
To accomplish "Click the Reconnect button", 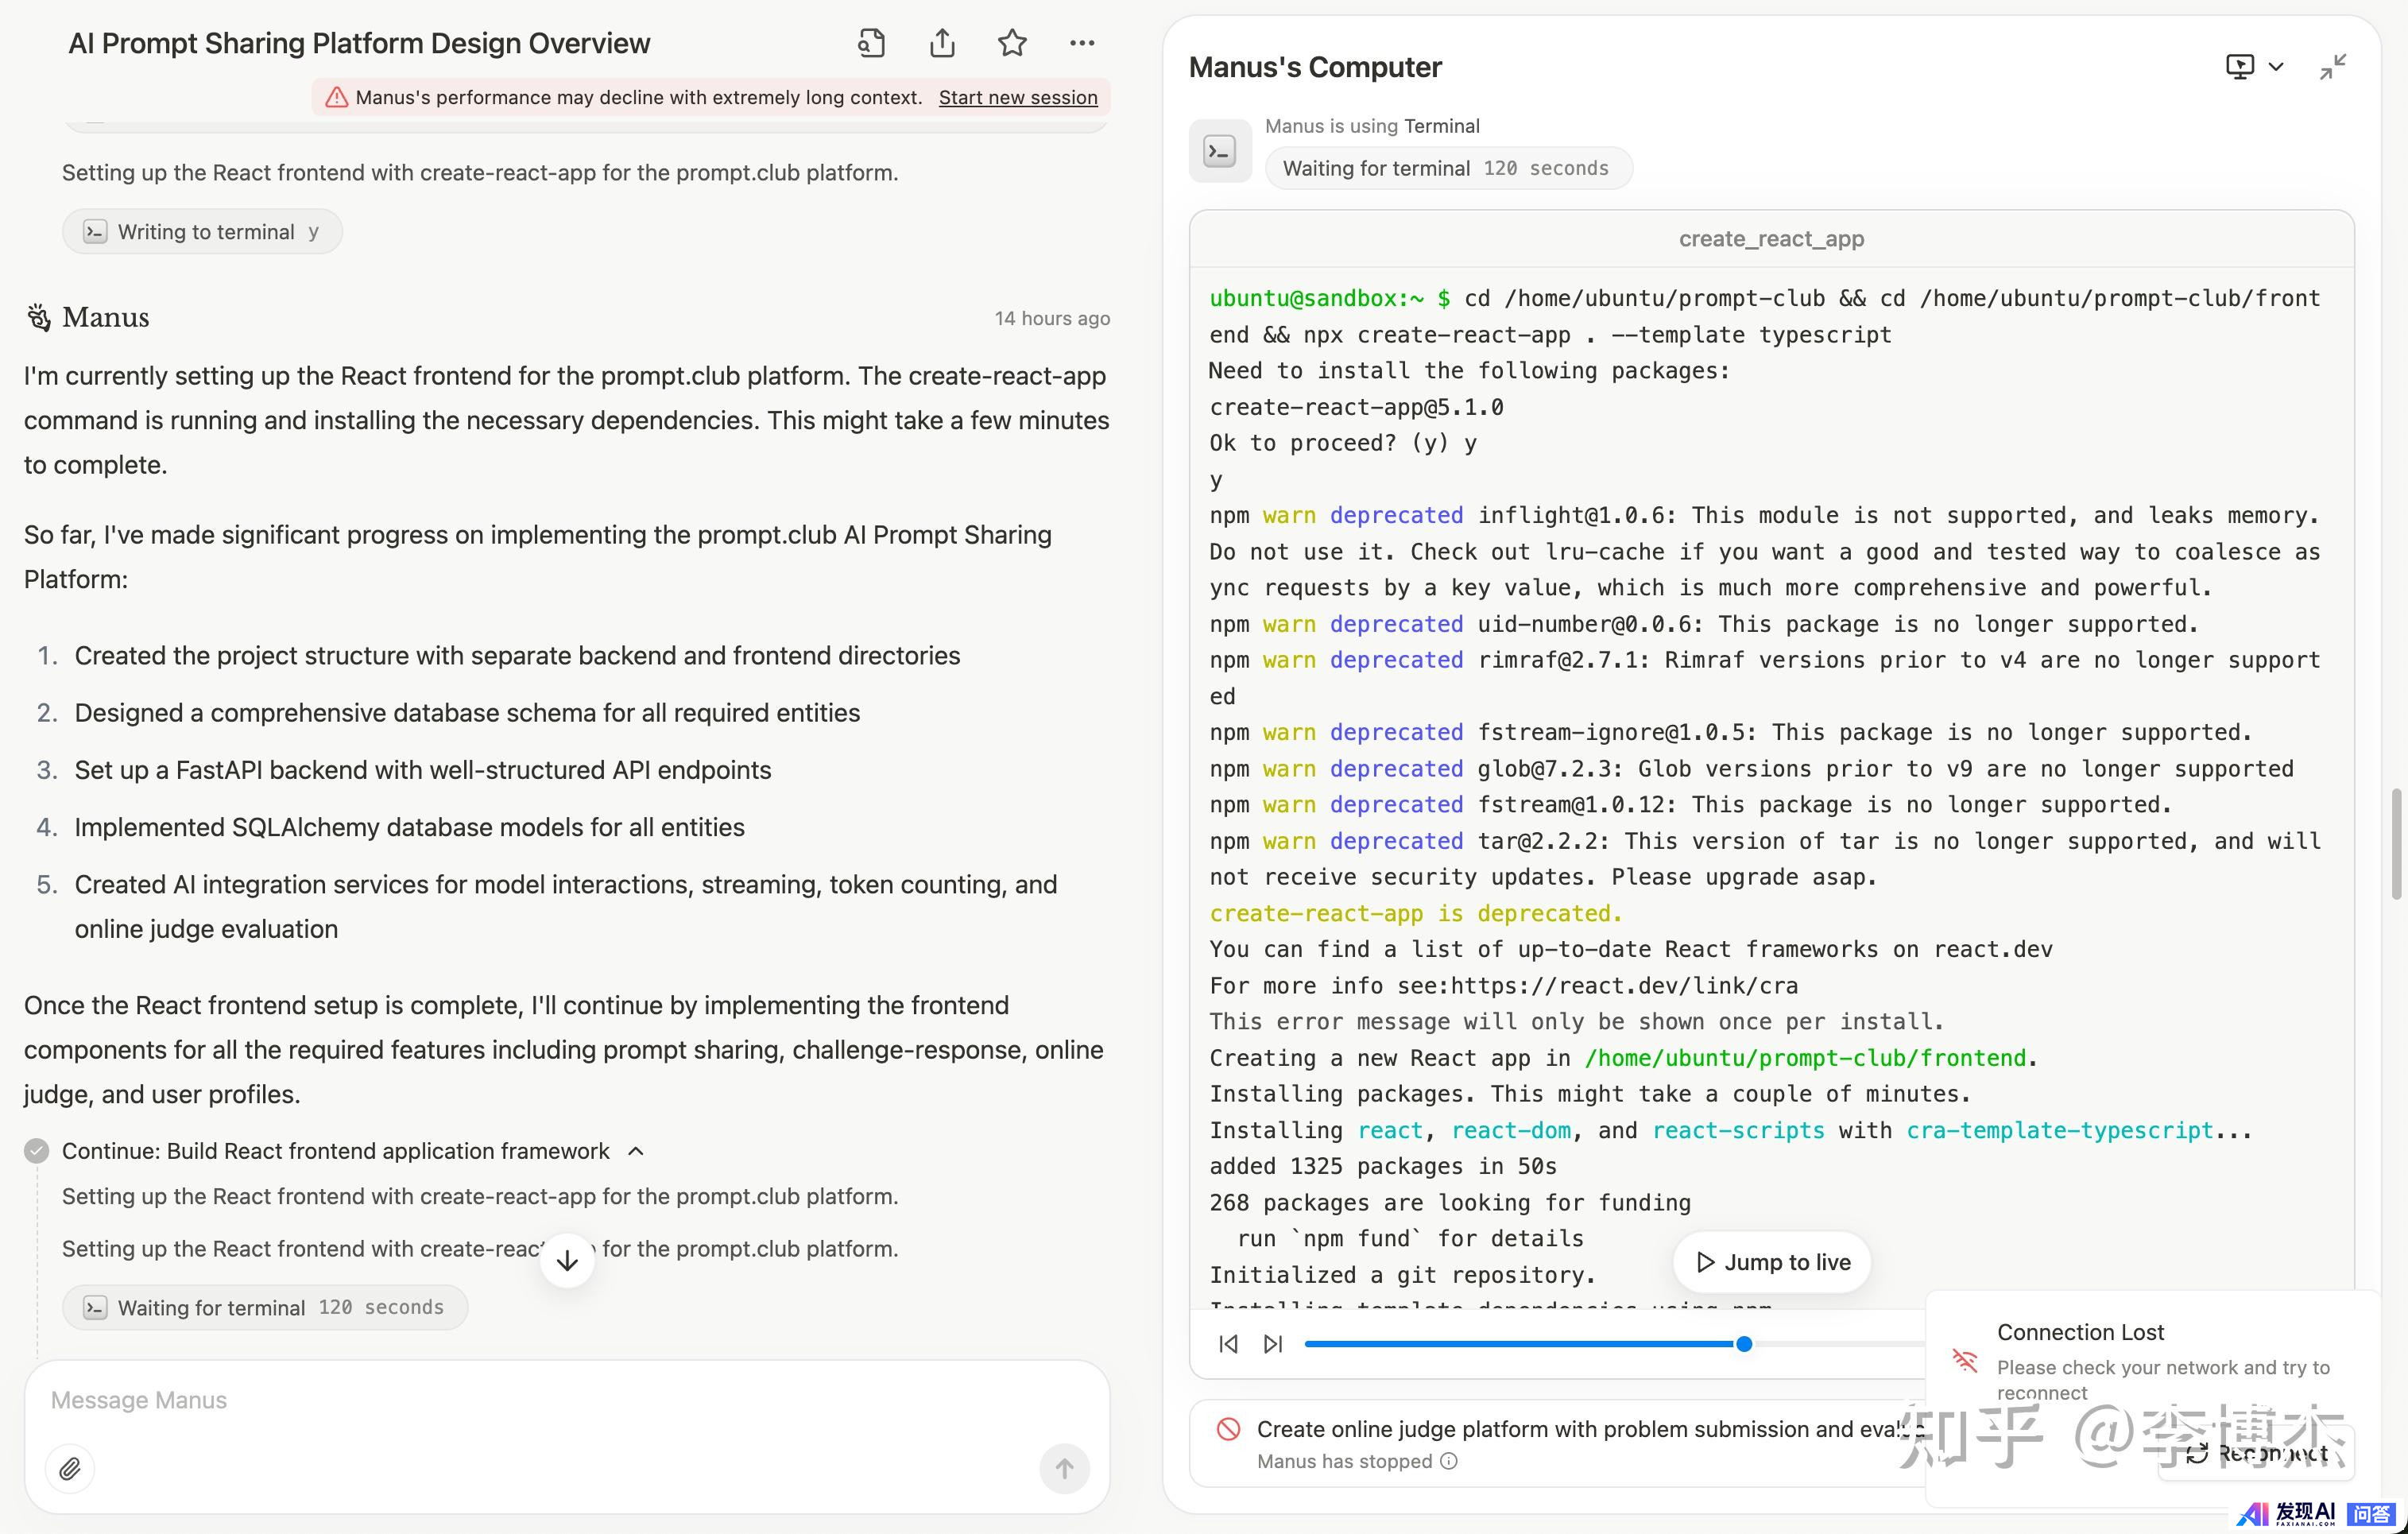I will (2258, 1453).
